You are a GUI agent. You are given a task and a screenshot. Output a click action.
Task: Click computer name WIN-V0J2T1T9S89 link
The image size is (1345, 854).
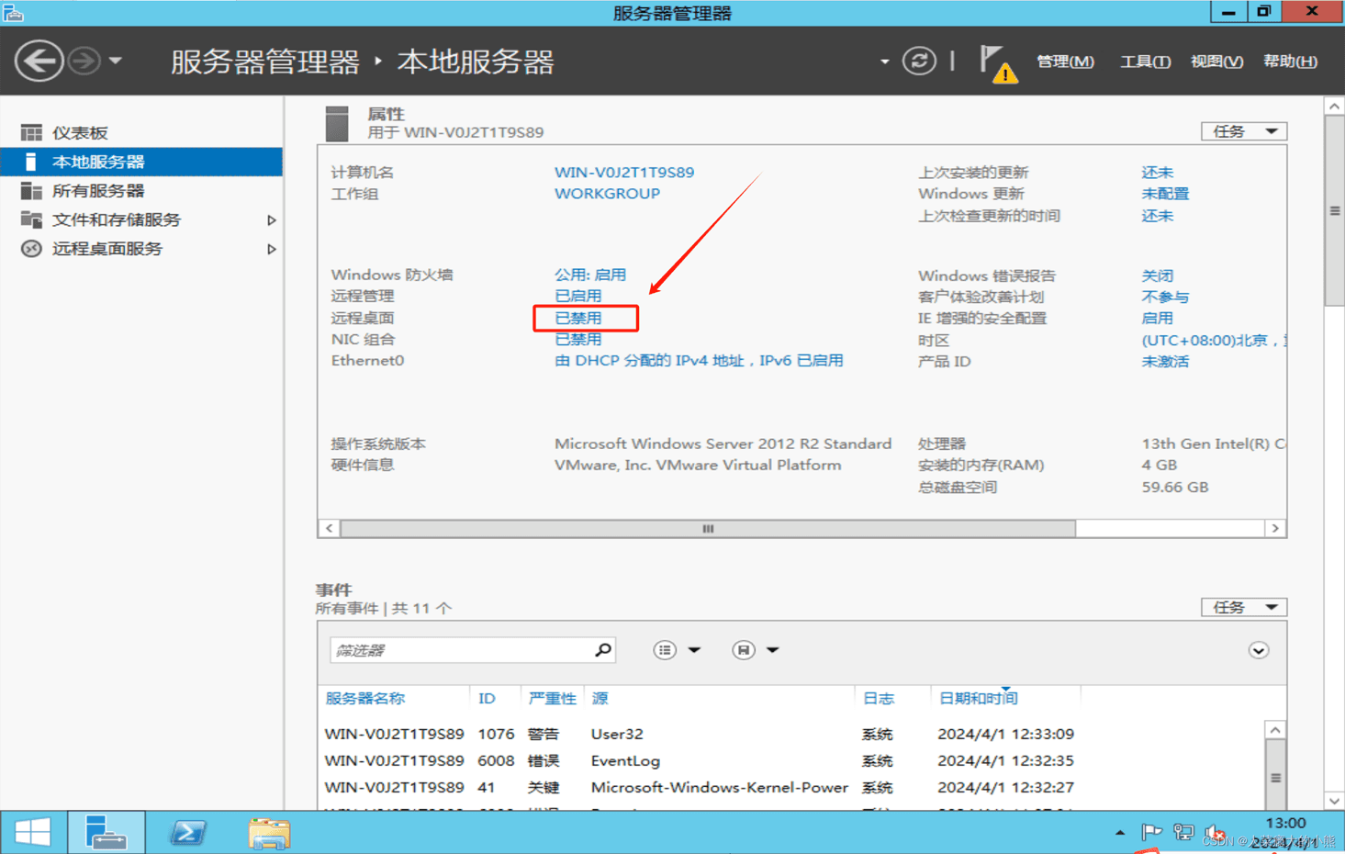click(623, 172)
